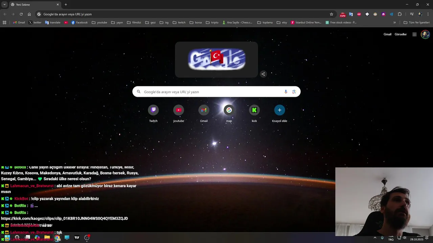Open Tüm Yer İşaretleri folder
This screenshot has width=433, height=243.
pos(416,23)
